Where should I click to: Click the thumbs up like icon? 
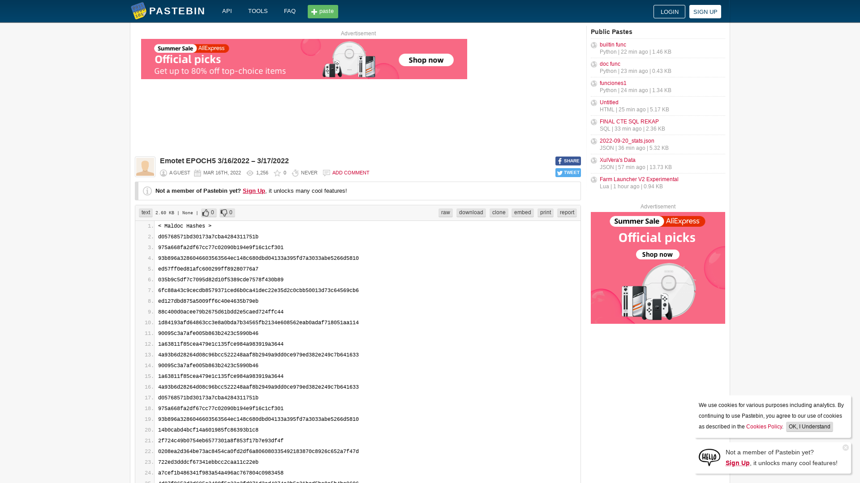point(206,213)
